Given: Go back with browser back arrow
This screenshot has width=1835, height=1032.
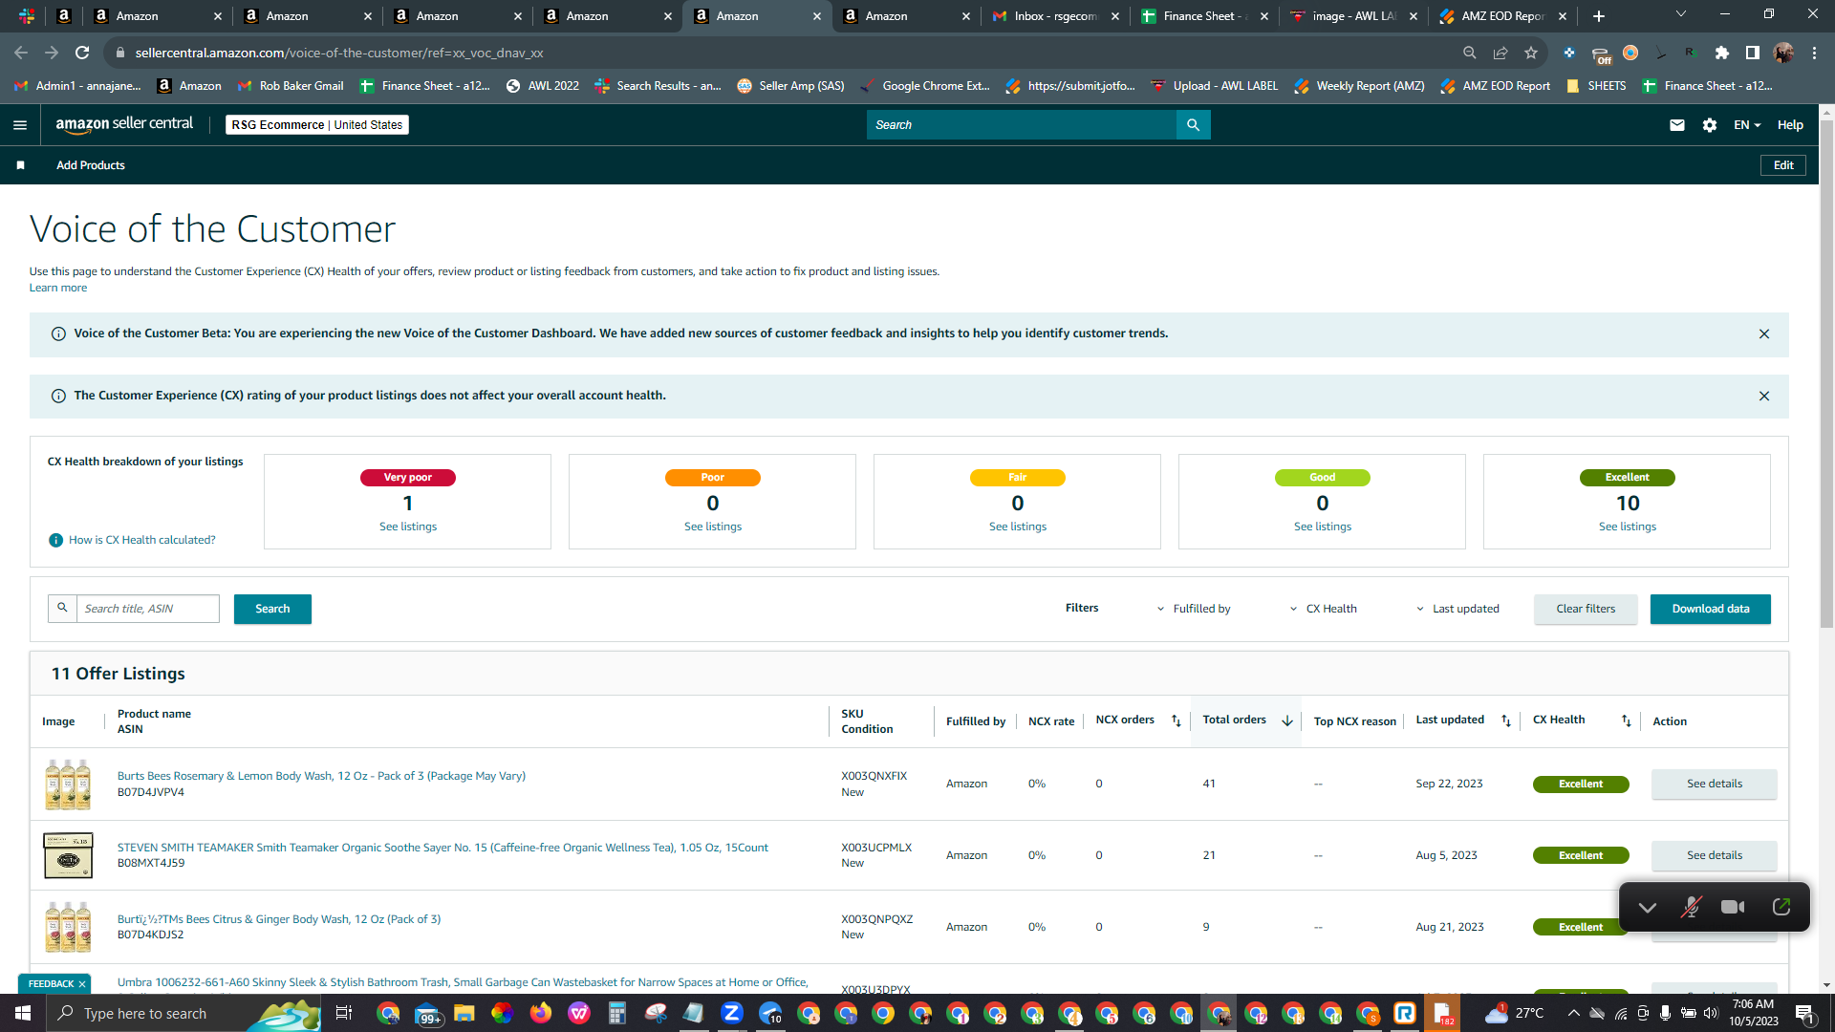Looking at the screenshot, I should tap(21, 53).
